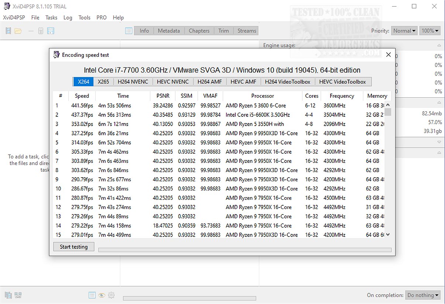This screenshot has width=445, height=304.
Task: Select the AMD Ryzen 5 3550H row
Action: pos(219,124)
